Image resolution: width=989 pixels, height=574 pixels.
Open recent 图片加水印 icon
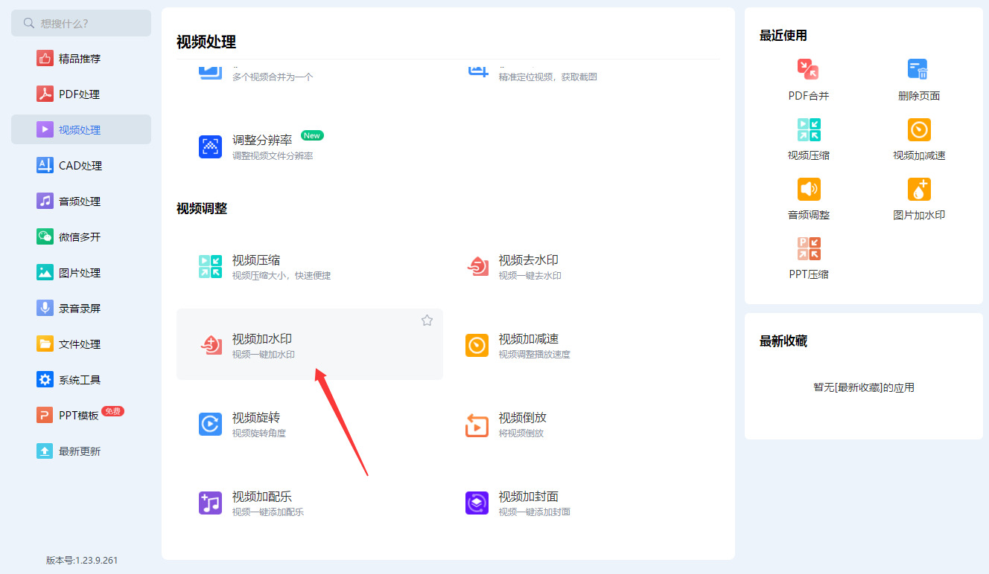[919, 189]
